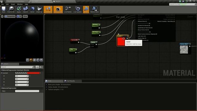Click the Details search field
Viewport: 197px width, 111px height.
[17, 67]
